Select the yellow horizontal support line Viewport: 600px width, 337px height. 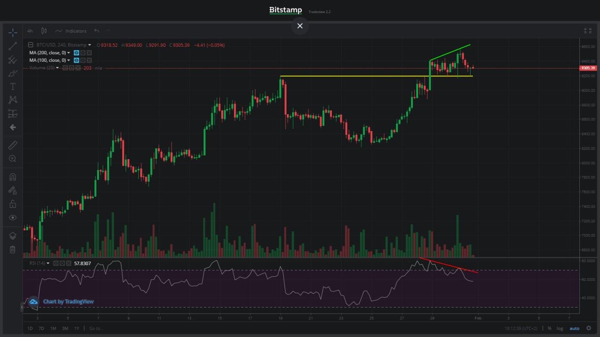[376, 76]
